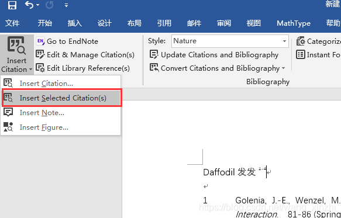The height and width of the screenshot is (218, 341).
Task: Click Edit & Manage Citation(s) label
Action: pos(91,55)
